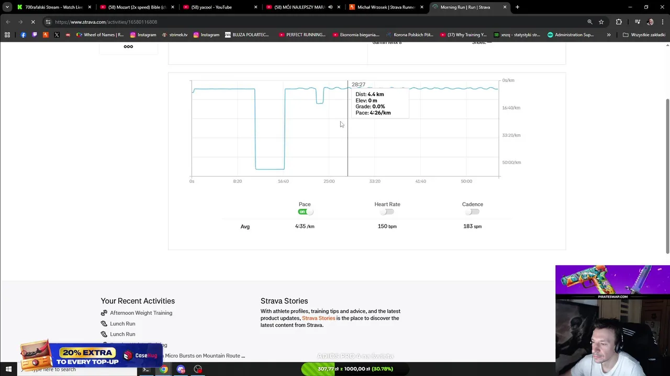This screenshot has height=376, width=670.
Task: Open the X (Twitter) bookmark icon
Action: 57,35
